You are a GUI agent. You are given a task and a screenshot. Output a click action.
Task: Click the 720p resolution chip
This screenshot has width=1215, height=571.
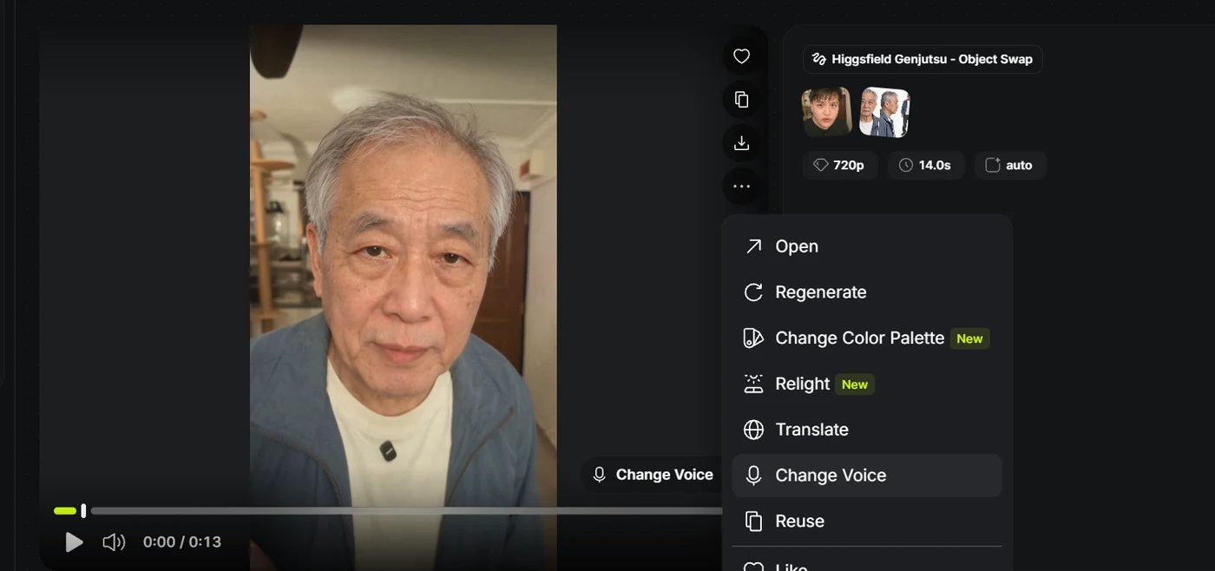(839, 165)
